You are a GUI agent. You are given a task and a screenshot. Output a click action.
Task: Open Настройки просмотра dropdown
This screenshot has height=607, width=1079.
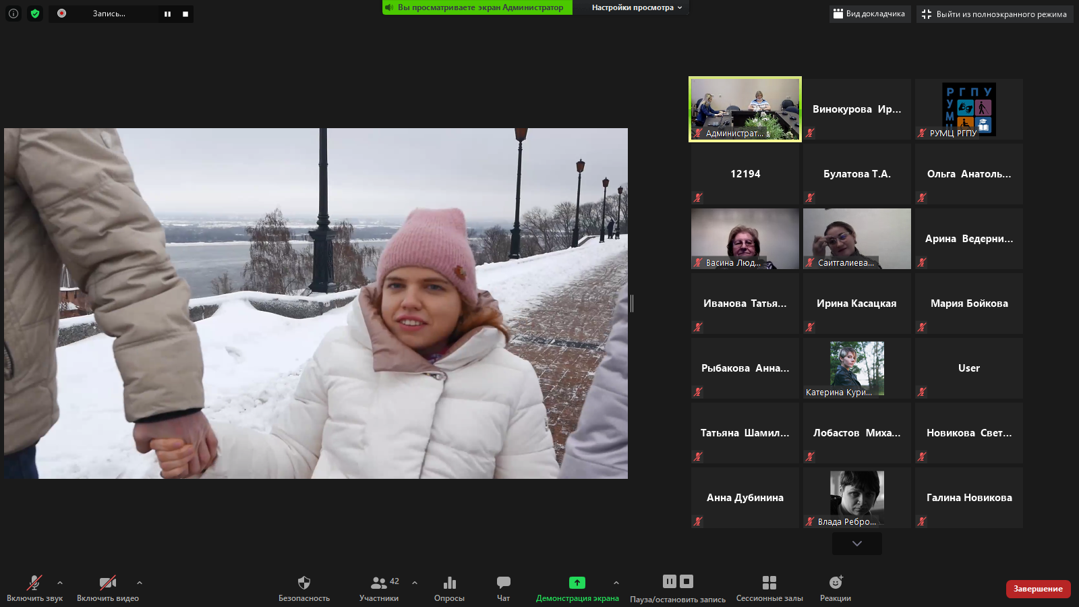coord(637,7)
